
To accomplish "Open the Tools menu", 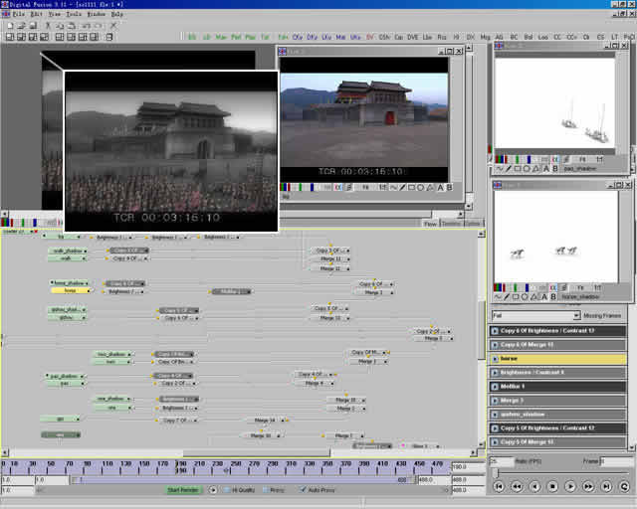I will click(x=74, y=14).
